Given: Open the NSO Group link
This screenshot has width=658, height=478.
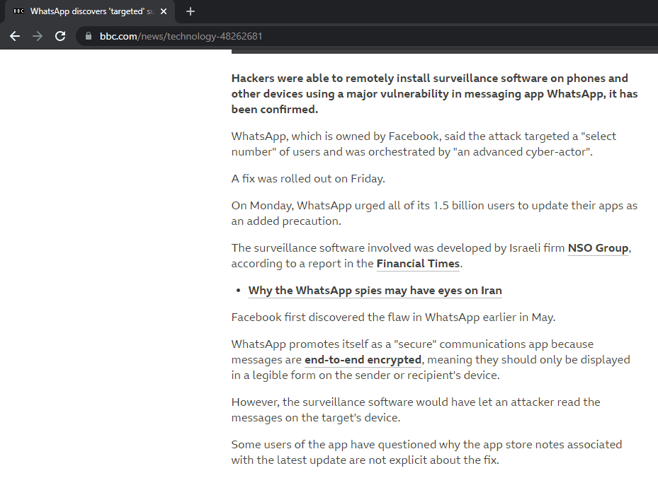Looking at the screenshot, I should tap(598, 248).
